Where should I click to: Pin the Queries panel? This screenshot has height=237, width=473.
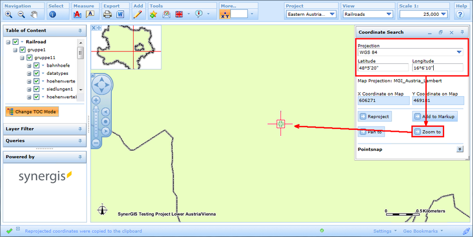click(80, 141)
